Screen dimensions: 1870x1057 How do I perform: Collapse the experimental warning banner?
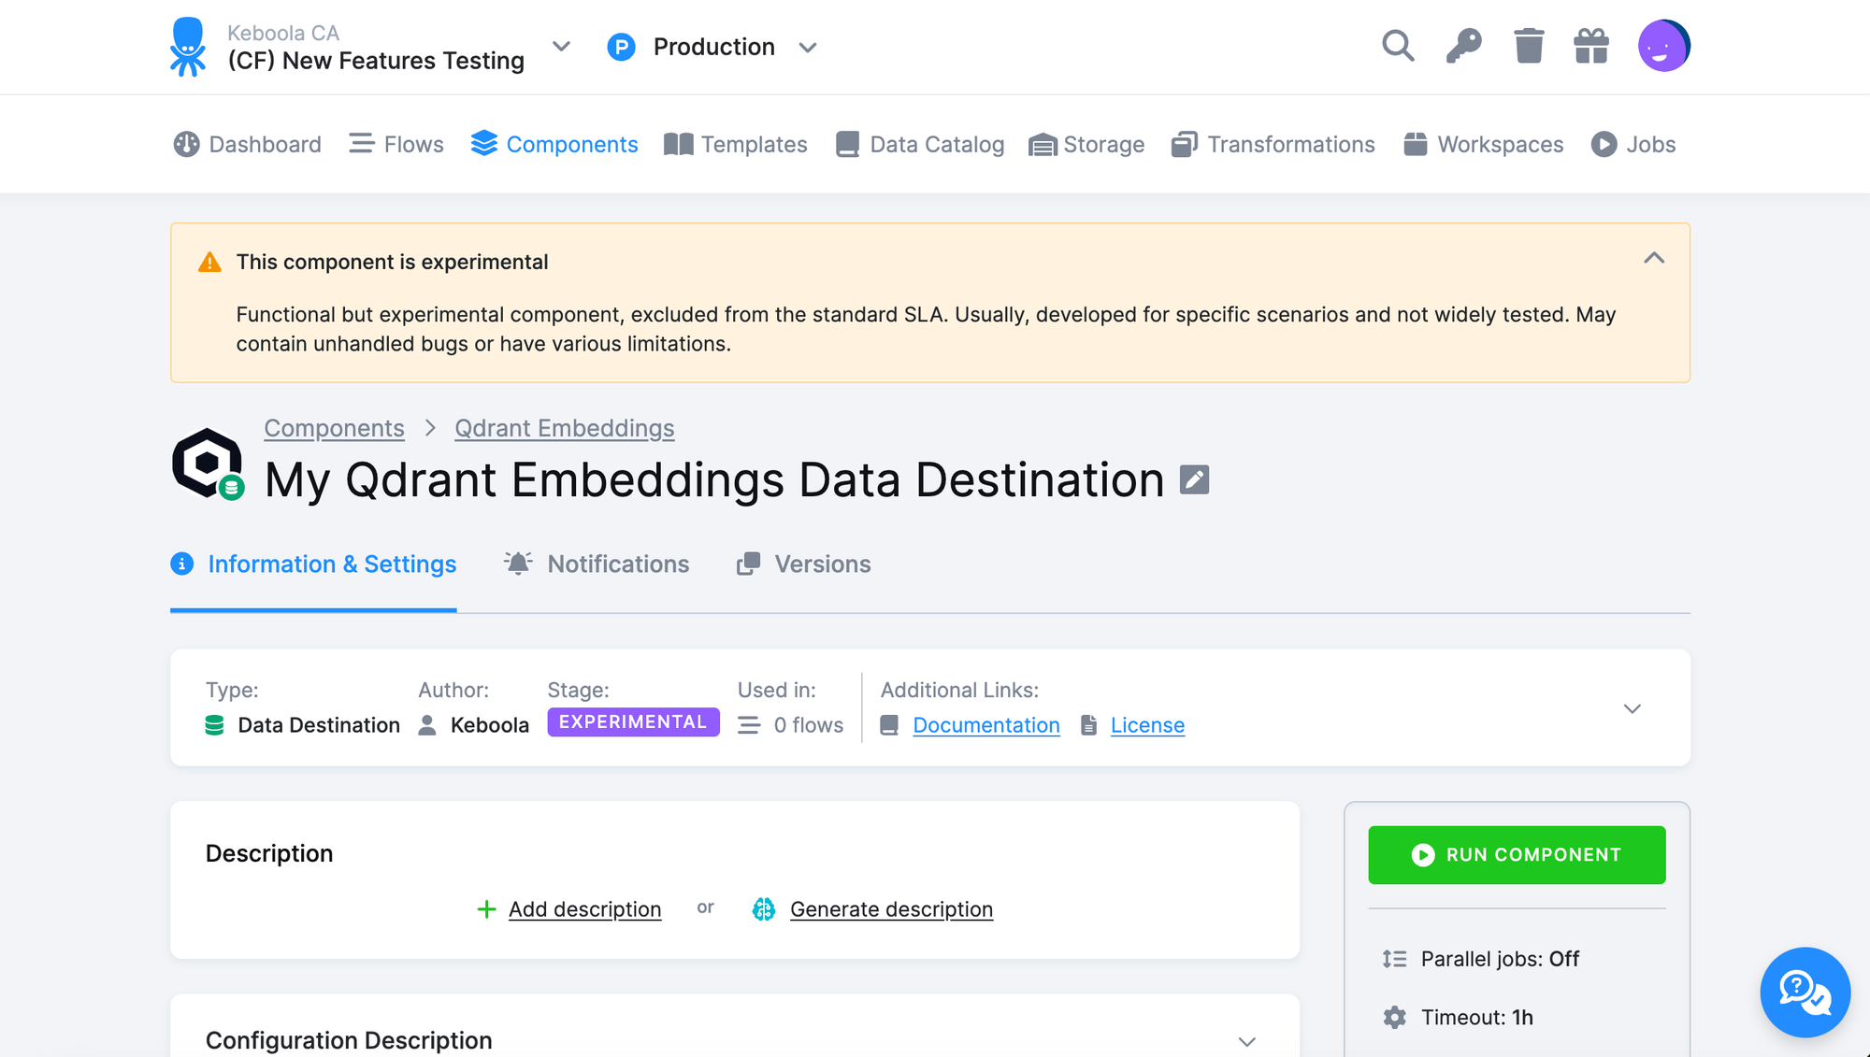point(1654,258)
